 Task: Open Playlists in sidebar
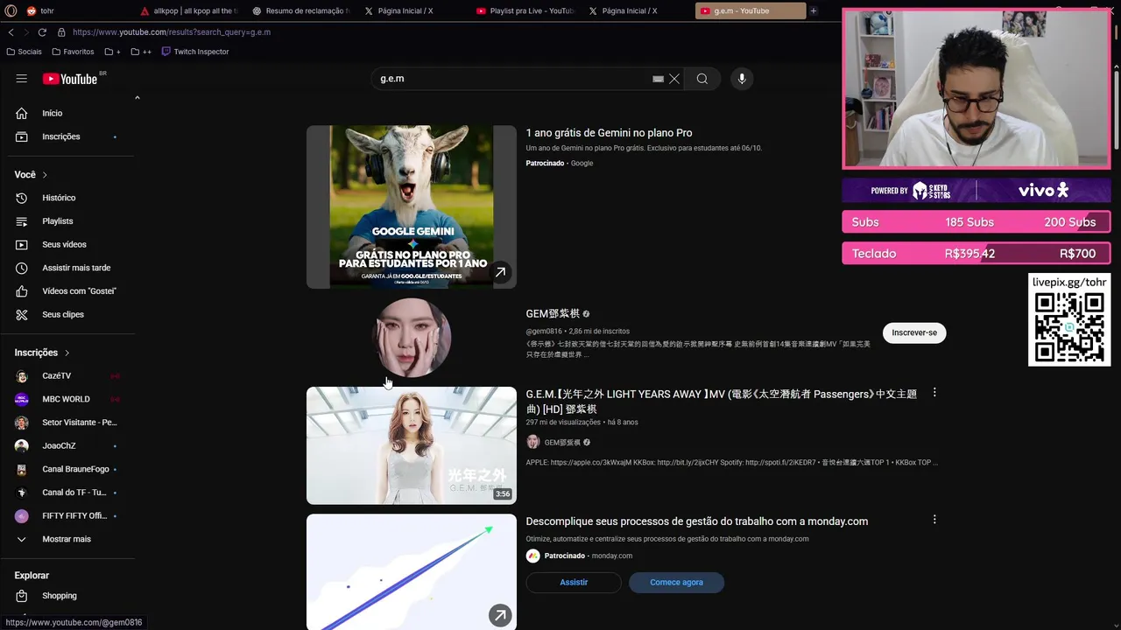[x=68, y=221]
